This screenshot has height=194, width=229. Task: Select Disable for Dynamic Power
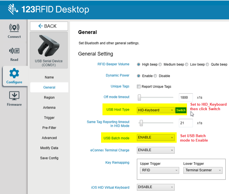tap(155, 76)
